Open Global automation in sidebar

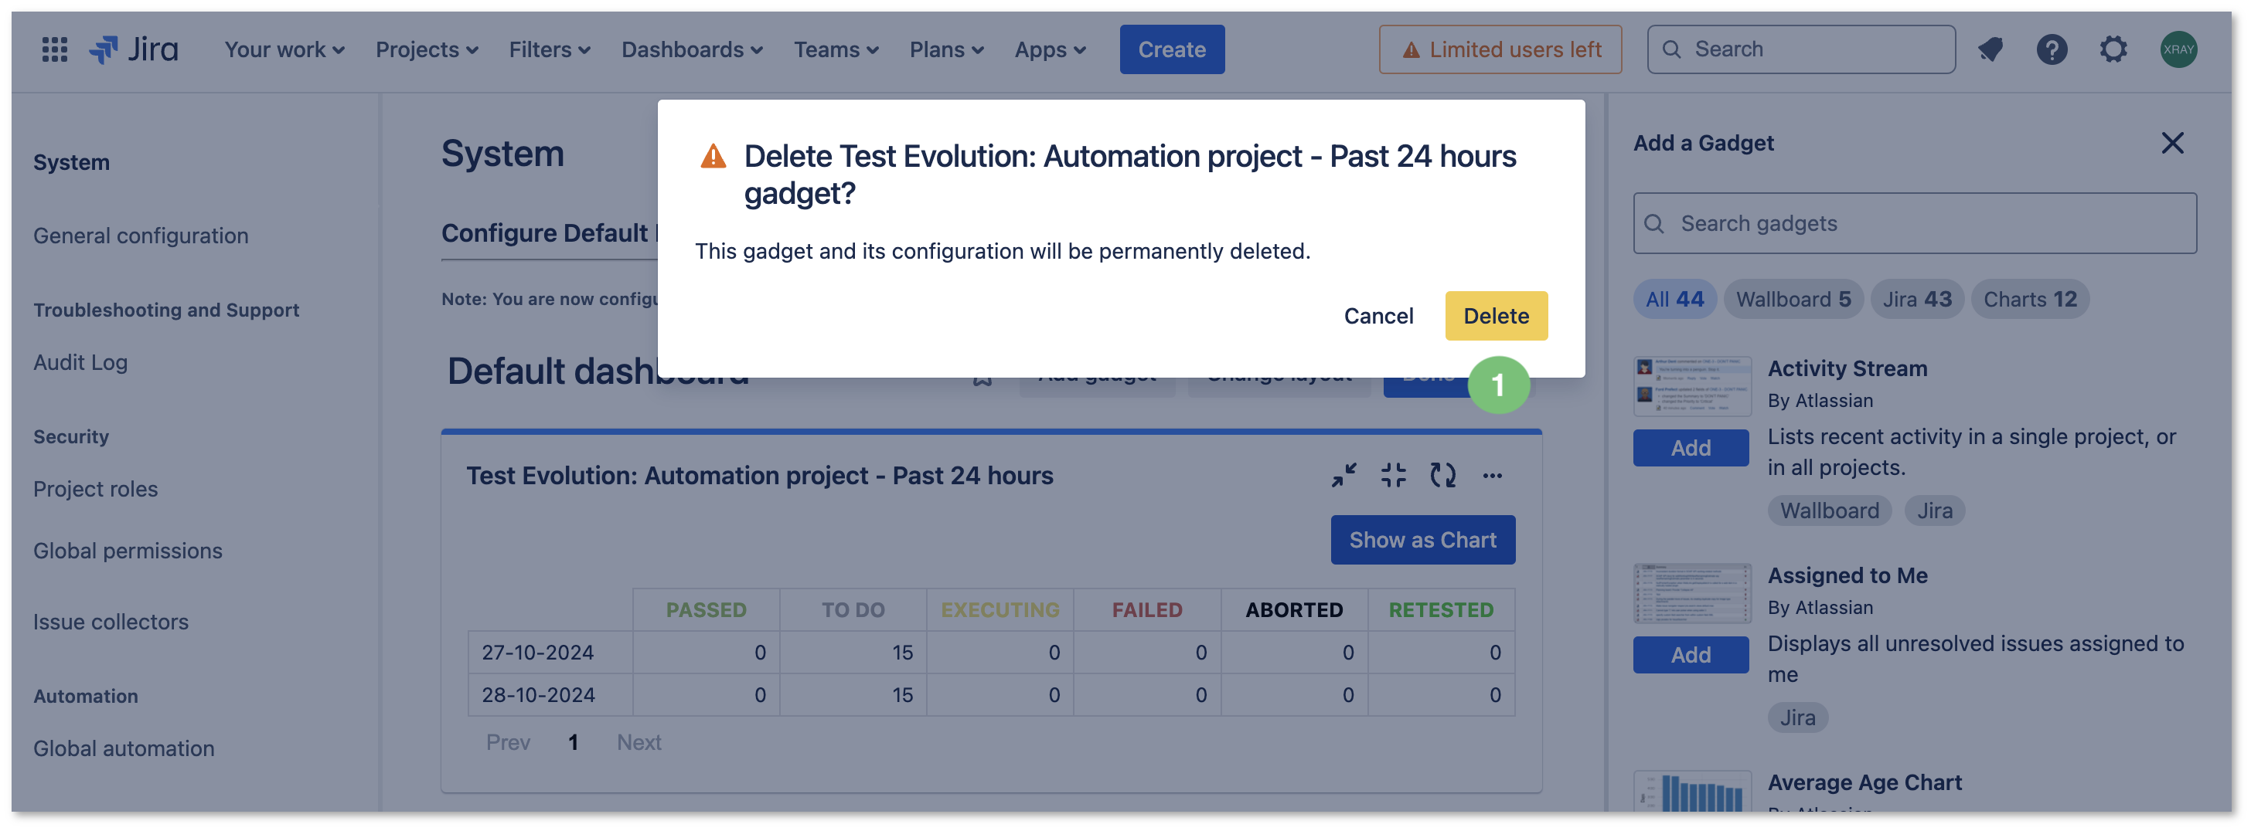123,748
